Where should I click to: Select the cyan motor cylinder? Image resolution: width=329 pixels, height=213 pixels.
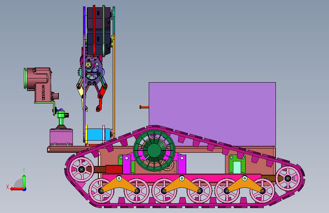pyautogui.click(x=97, y=135)
